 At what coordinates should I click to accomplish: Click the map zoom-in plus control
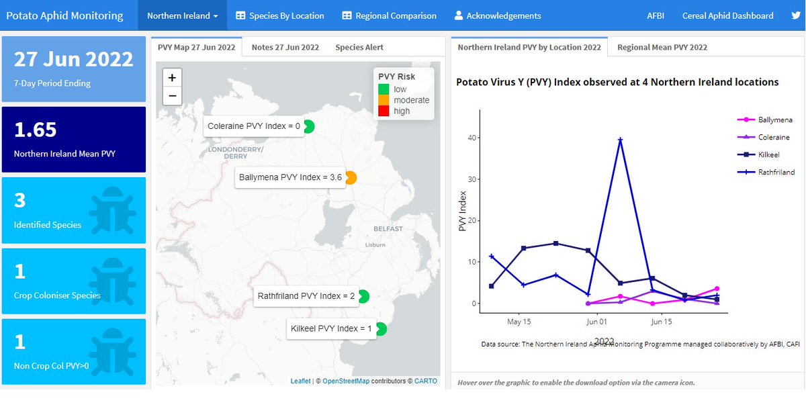click(172, 77)
